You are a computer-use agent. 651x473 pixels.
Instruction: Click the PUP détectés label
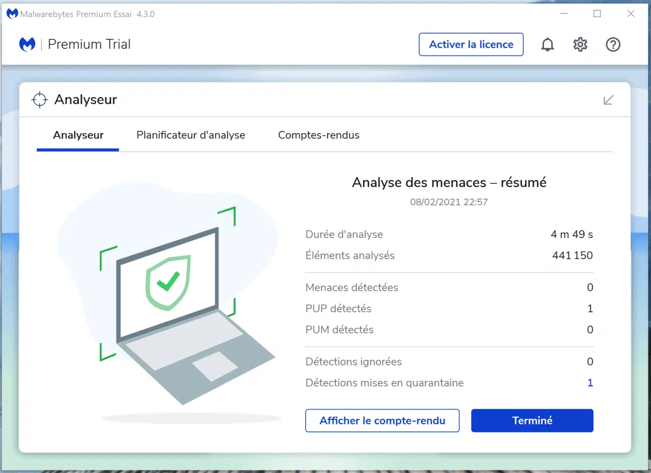(338, 309)
